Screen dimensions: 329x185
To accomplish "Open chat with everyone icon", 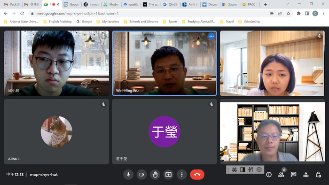I will coord(294,175).
